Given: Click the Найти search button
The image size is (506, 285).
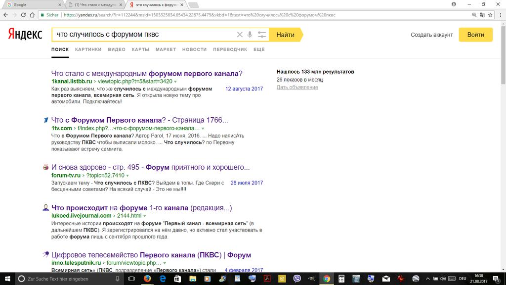Looking at the screenshot, I should (x=285, y=35).
